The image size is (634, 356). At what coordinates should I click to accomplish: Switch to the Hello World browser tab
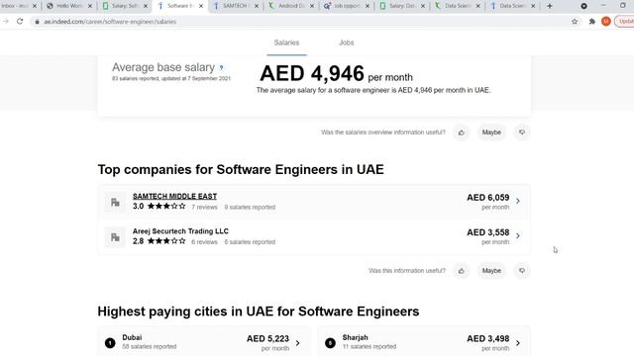tap(68, 6)
